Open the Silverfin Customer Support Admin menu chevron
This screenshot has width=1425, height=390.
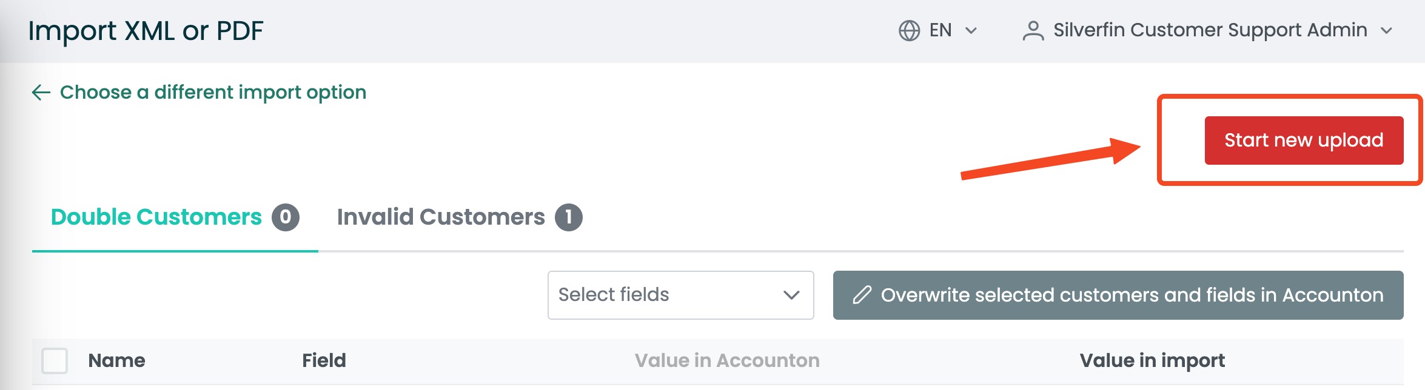[1386, 30]
